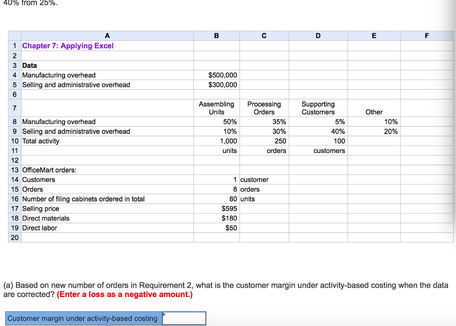The height and width of the screenshot is (326, 456).
Task: Select the Supporting Customers heading cell
Action: click(x=318, y=108)
